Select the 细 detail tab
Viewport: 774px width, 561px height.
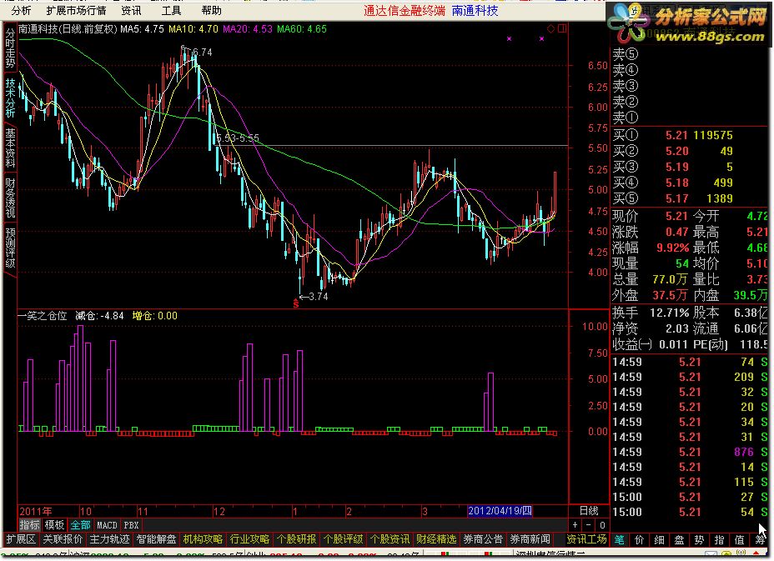pos(660,540)
